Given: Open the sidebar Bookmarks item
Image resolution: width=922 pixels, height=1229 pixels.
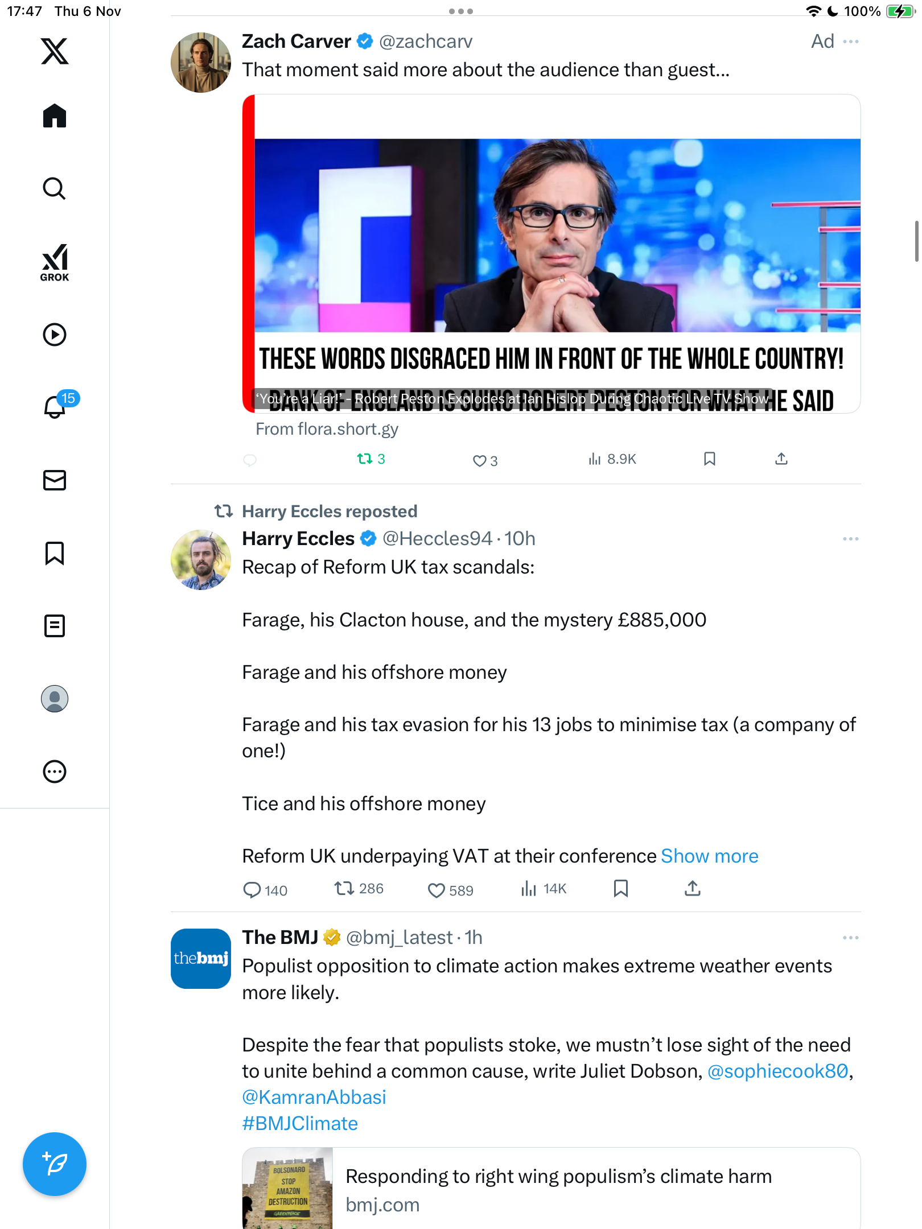Looking at the screenshot, I should tap(55, 553).
